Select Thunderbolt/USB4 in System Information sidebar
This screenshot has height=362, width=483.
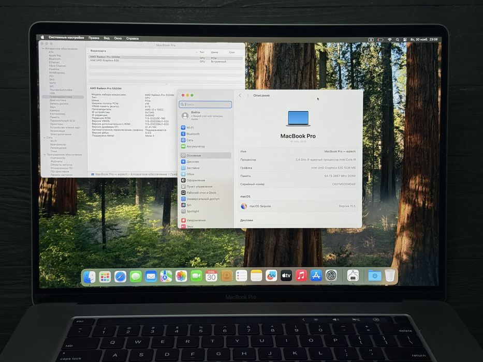tap(61, 90)
